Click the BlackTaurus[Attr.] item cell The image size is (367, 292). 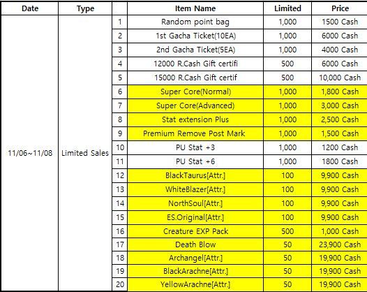pos(195,175)
